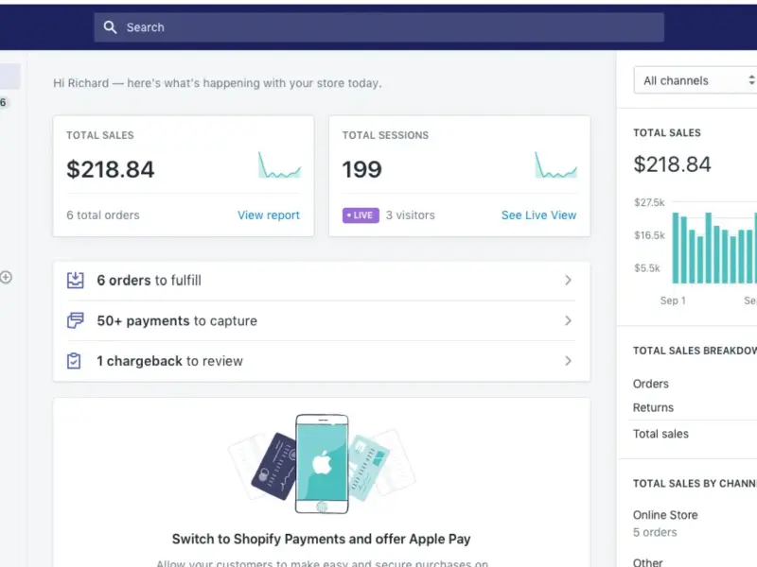
Task: Click the $16.5k axis label
Action: (x=649, y=235)
